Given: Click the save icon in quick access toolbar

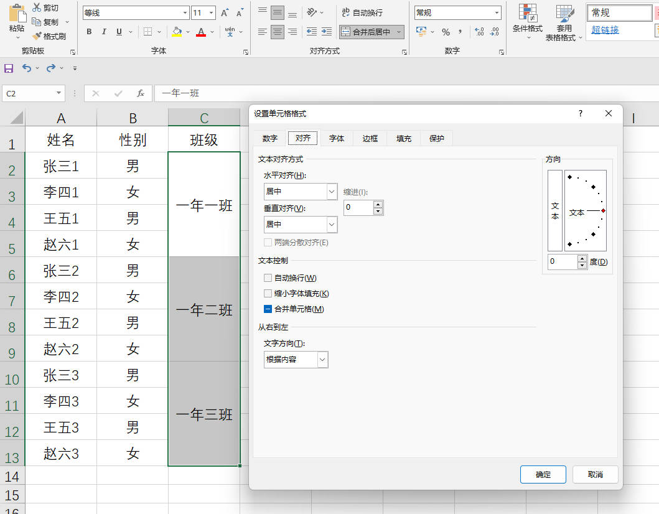Looking at the screenshot, I should pyautogui.click(x=9, y=68).
